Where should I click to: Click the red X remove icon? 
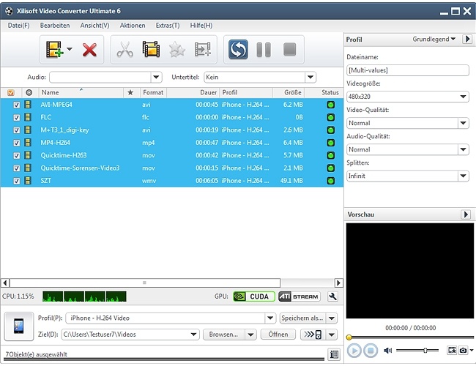pos(89,50)
